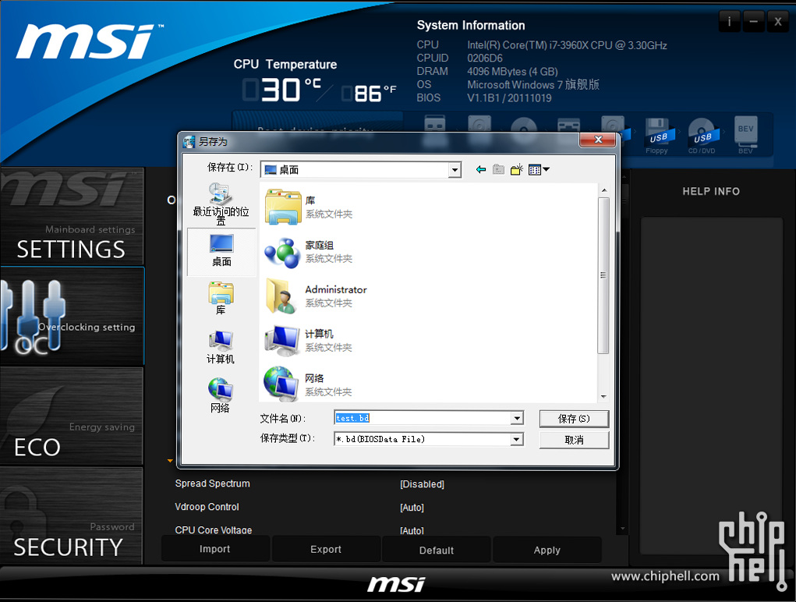Open the 保存在 location dropdown
796x602 pixels.
(x=455, y=169)
